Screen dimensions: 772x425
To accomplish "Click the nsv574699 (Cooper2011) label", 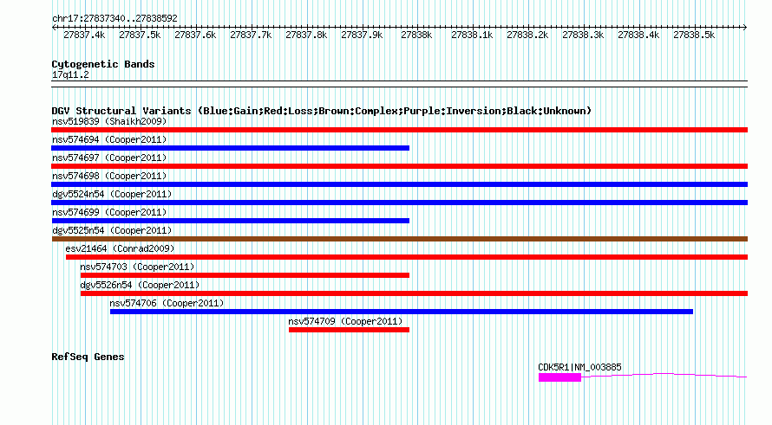I will [109, 212].
